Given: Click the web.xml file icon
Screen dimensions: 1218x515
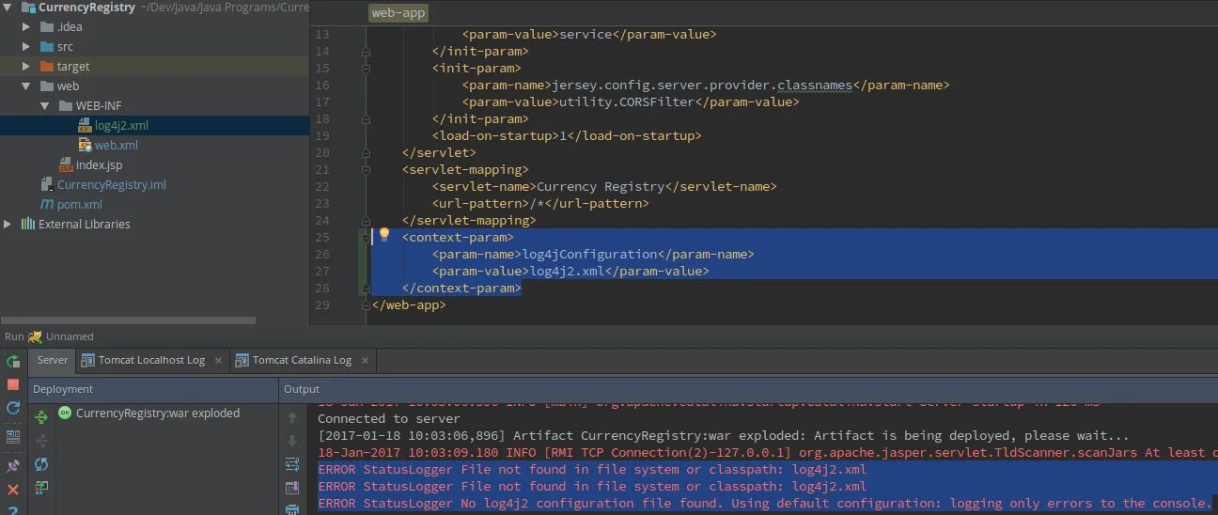Looking at the screenshot, I should [85, 145].
